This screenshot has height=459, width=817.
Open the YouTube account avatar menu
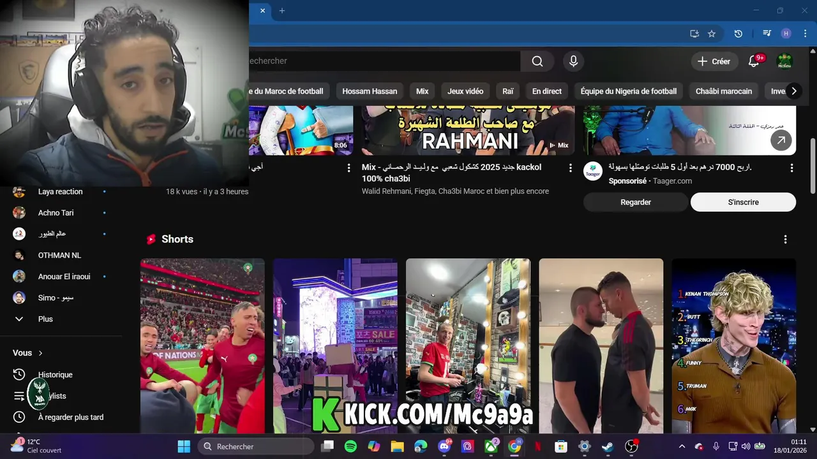[784, 61]
